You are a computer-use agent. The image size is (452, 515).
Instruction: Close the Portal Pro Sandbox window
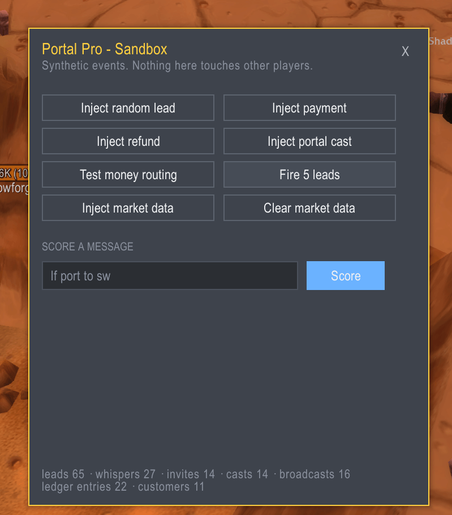(405, 51)
